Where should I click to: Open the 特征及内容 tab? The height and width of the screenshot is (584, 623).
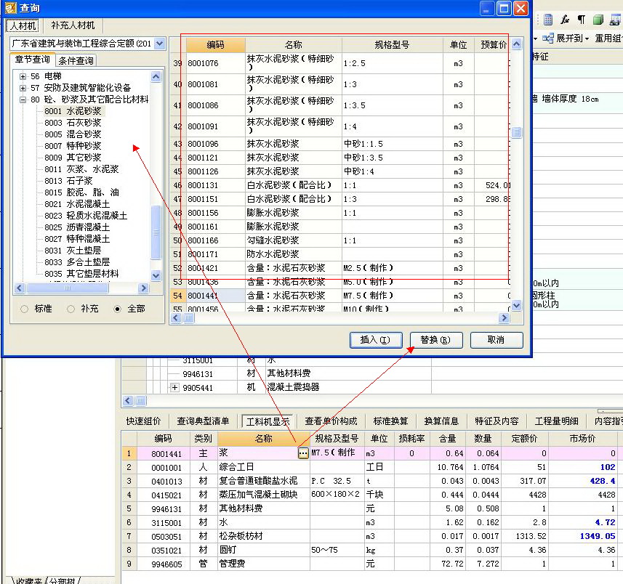point(497,421)
